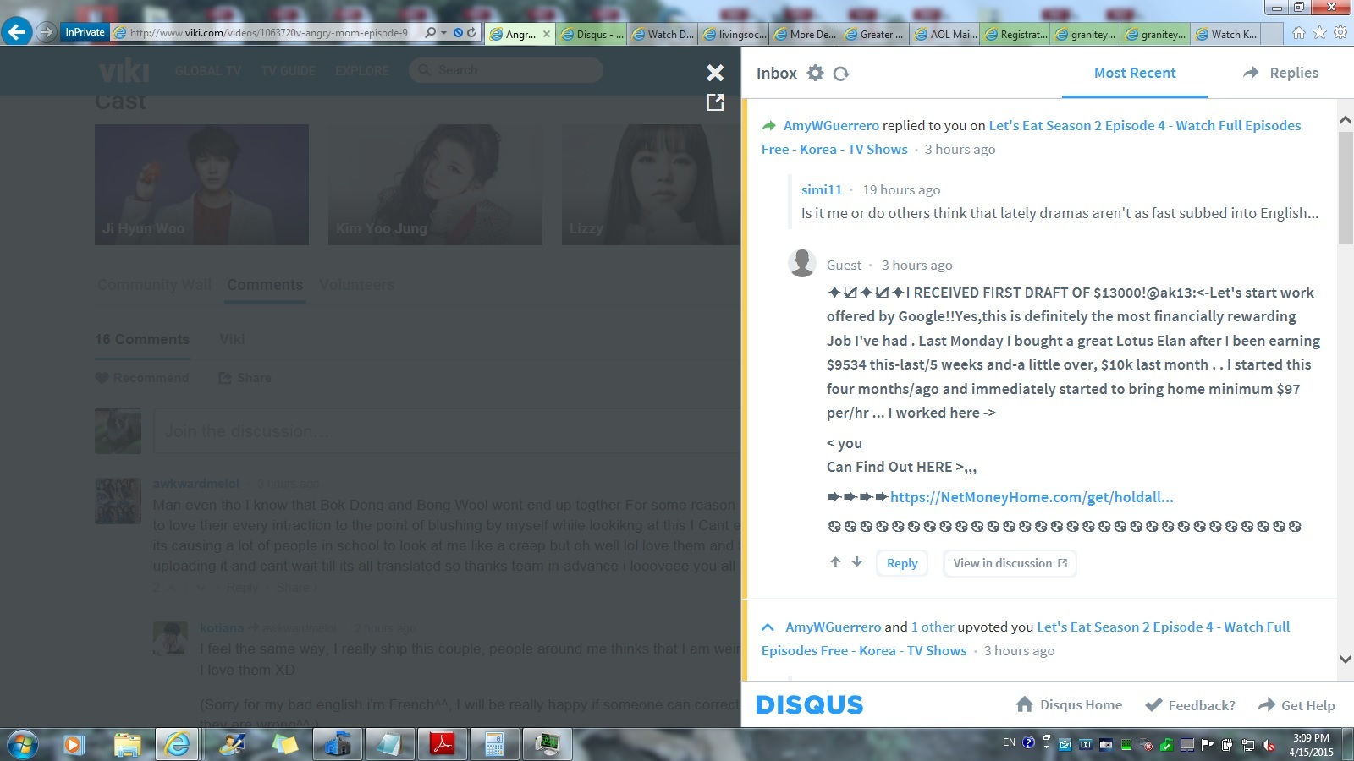Open the inbox in a new window icon
Image resolution: width=1354 pixels, height=761 pixels.
click(715, 102)
